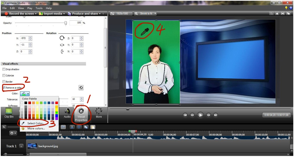
Task: Click the Split tool in timeline toolbar
Action: coord(79,127)
